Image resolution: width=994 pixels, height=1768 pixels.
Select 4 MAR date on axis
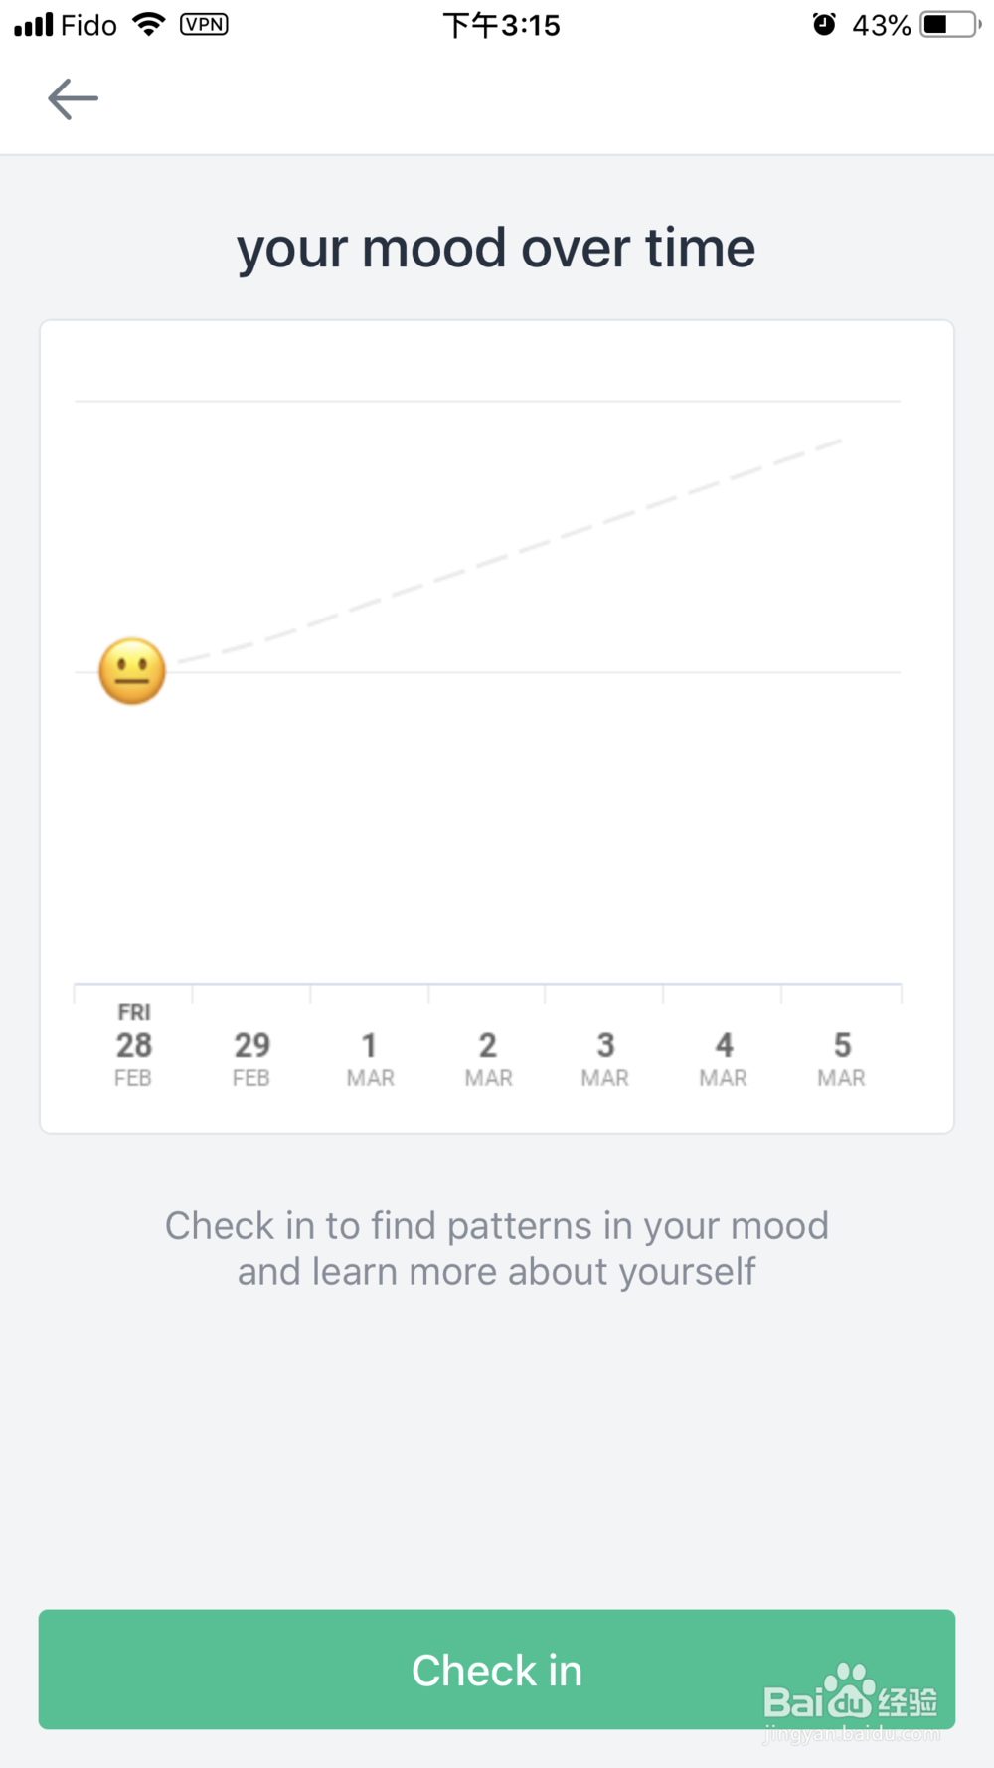tap(724, 1058)
